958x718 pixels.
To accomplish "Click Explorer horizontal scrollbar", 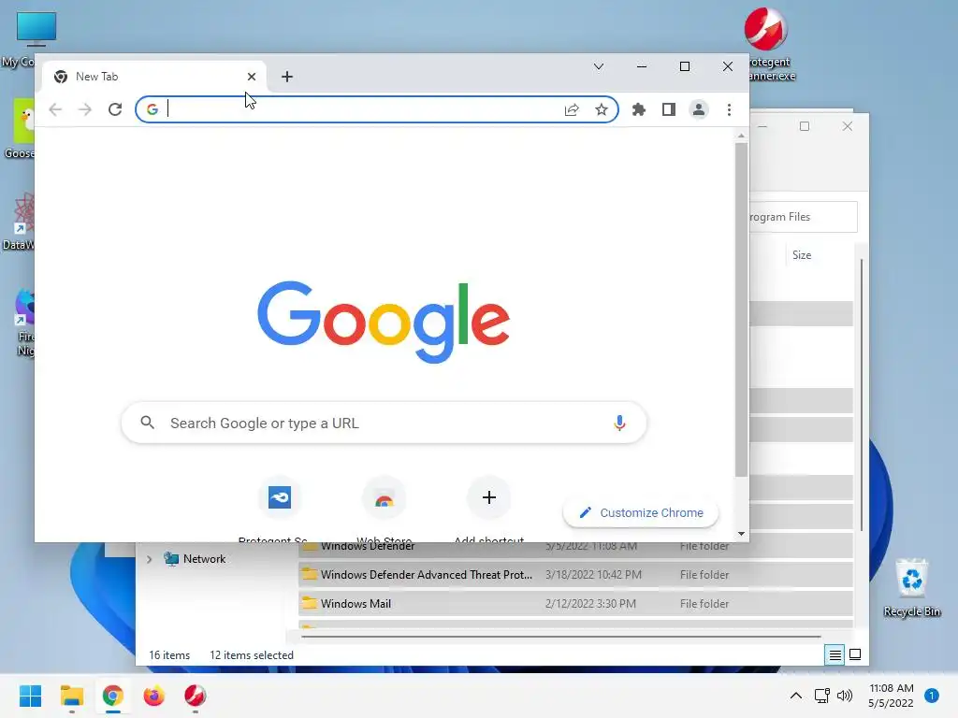I will pos(561,636).
